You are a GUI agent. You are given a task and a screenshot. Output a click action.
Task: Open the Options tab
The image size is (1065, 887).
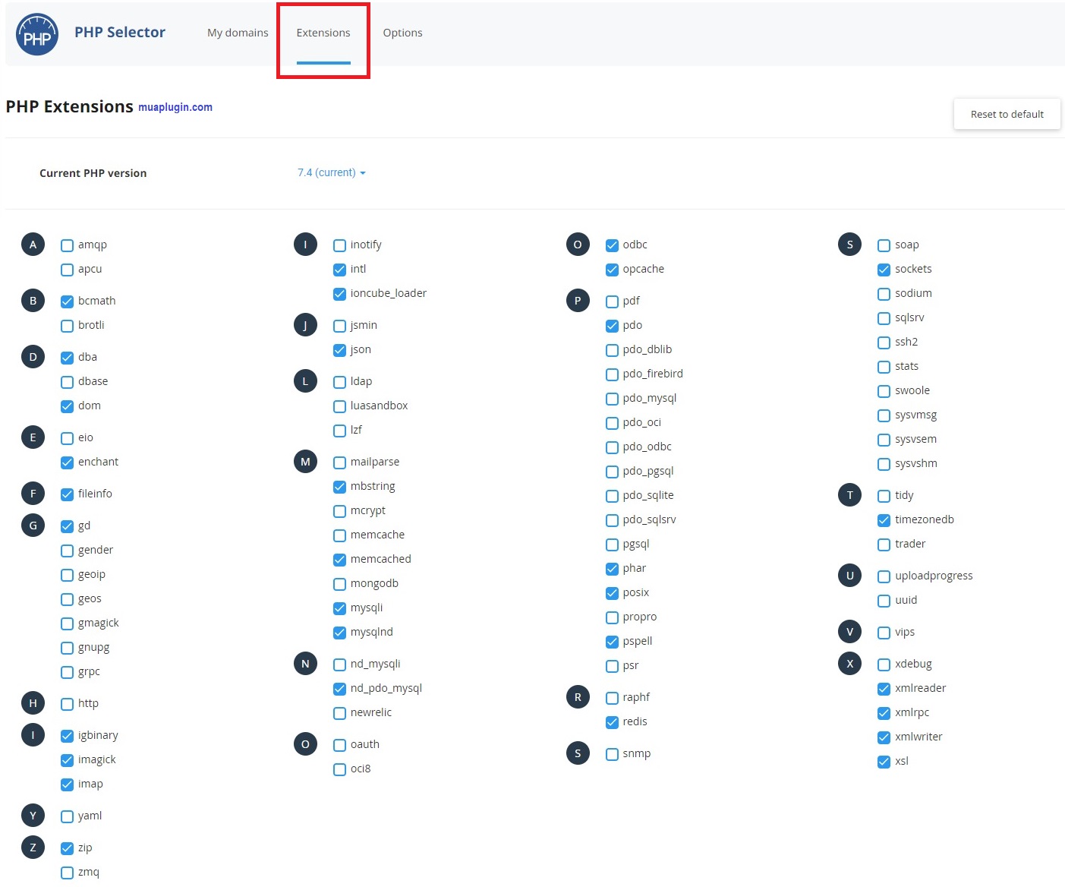402,33
